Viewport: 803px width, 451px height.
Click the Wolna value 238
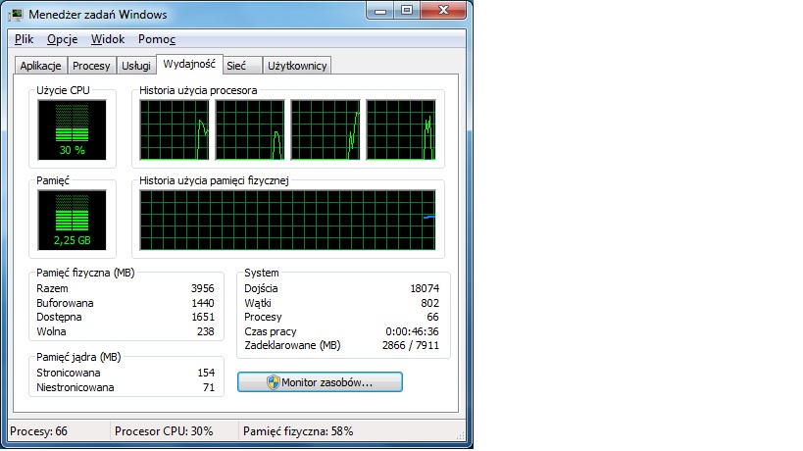point(205,331)
